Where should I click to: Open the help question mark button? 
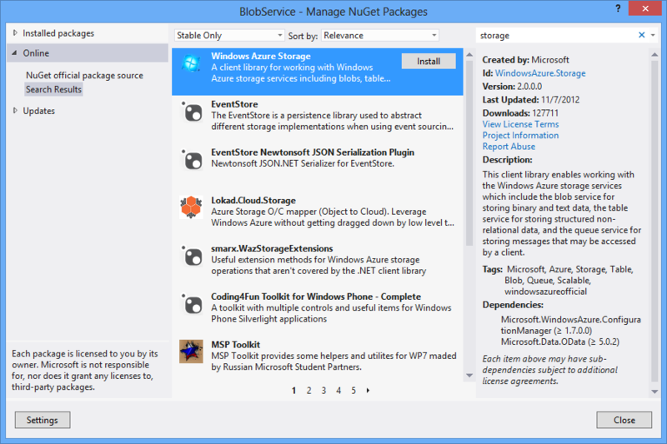point(618,8)
